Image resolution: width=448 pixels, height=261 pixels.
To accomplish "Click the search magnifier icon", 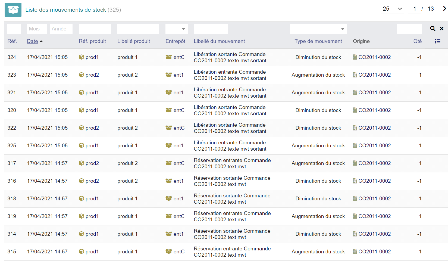I will coord(433,29).
